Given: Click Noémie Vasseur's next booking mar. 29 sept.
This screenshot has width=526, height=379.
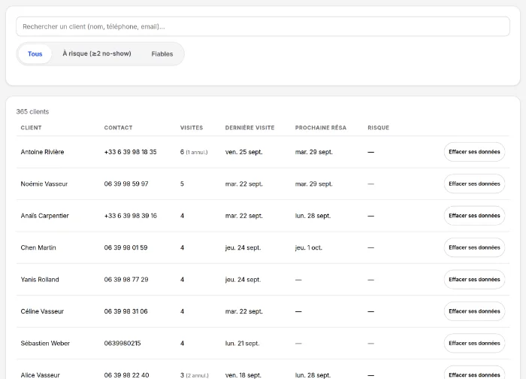Looking at the screenshot, I should pos(313,183).
